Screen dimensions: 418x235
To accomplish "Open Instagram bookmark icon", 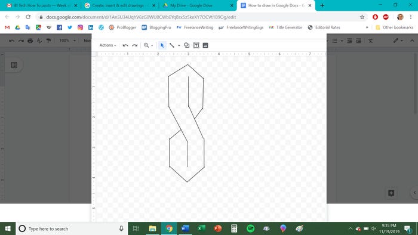I will point(80,27).
